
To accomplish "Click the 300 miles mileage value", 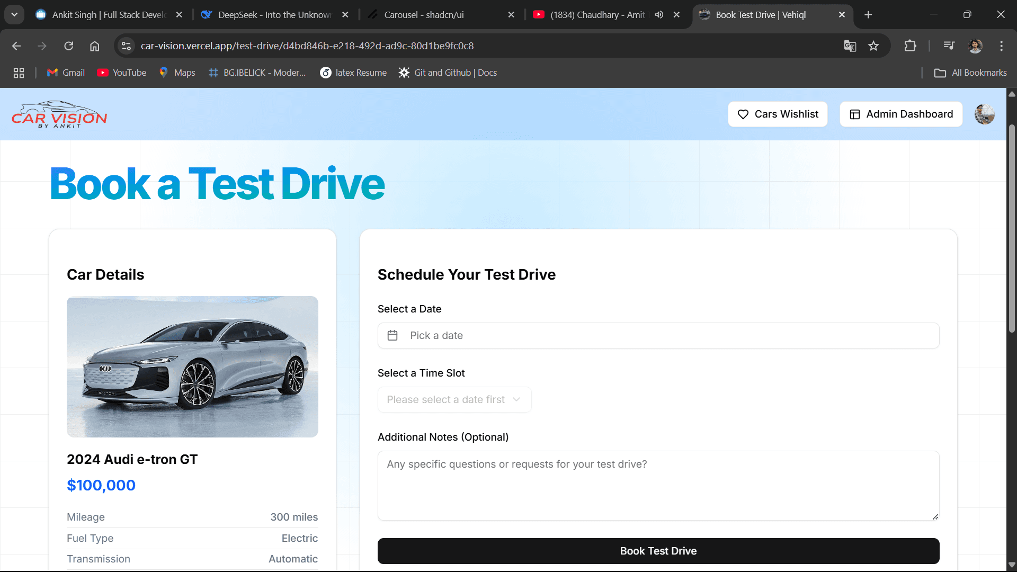I will 294,517.
